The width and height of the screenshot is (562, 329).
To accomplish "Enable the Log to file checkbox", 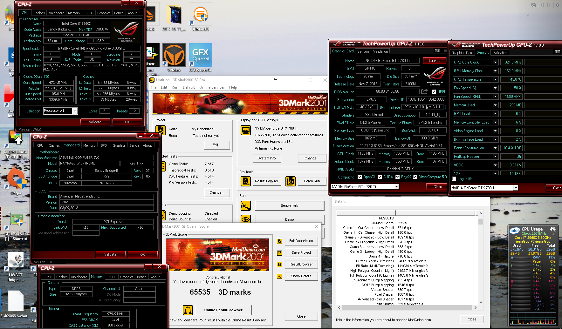I will (x=454, y=179).
